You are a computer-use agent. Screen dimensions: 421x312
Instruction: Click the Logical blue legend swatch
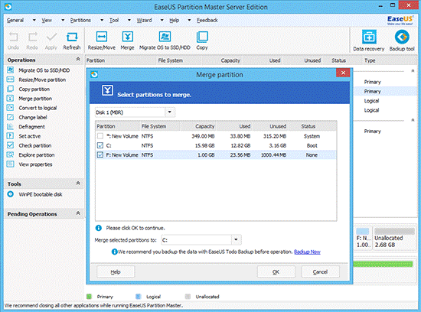(x=139, y=297)
